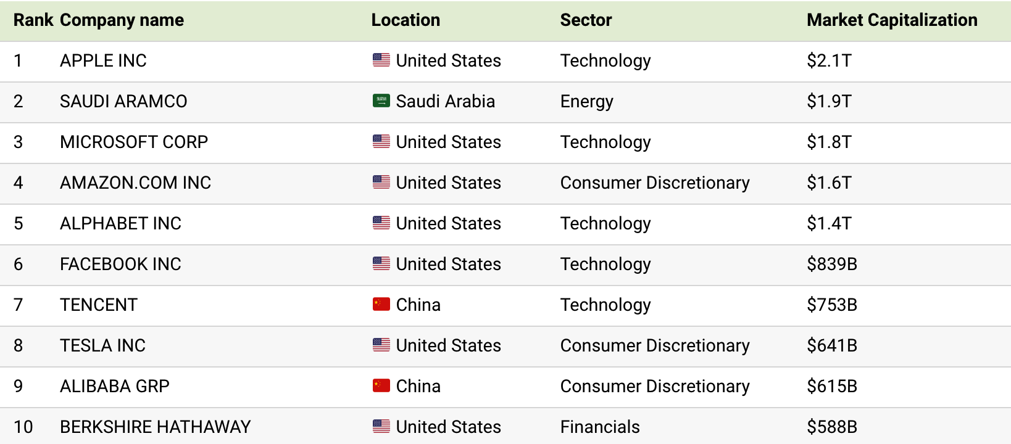Click the US flag in Tesla row

(x=381, y=345)
